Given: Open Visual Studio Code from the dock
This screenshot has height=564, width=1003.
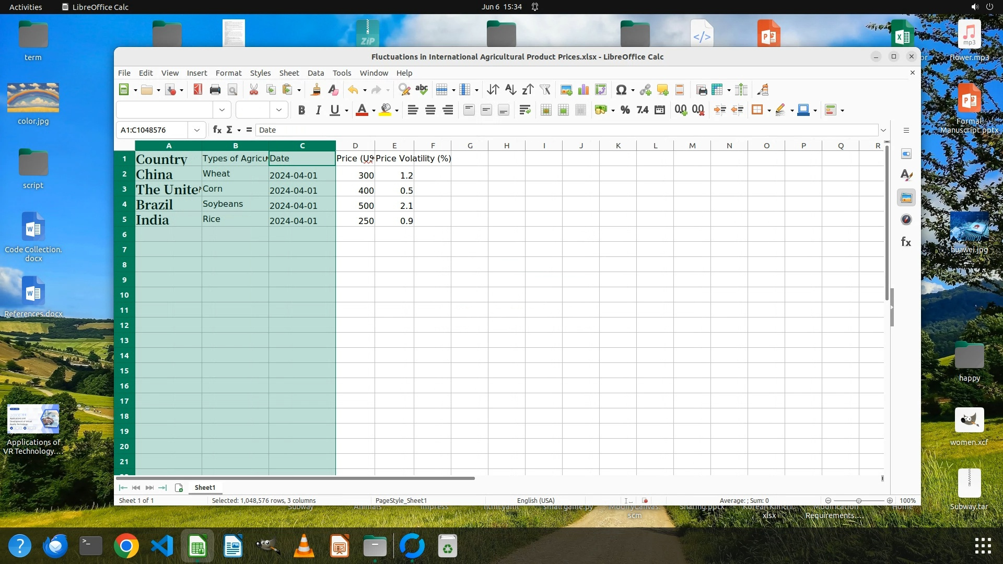Looking at the screenshot, I should tap(162, 546).
